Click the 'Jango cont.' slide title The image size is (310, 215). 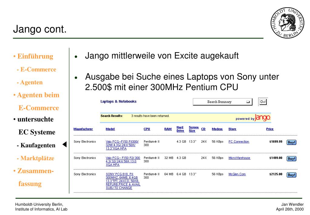pos(40,29)
